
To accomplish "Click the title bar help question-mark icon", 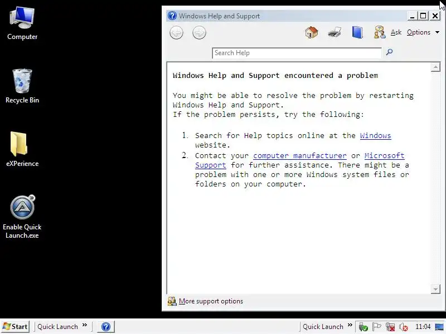I will coord(172,16).
